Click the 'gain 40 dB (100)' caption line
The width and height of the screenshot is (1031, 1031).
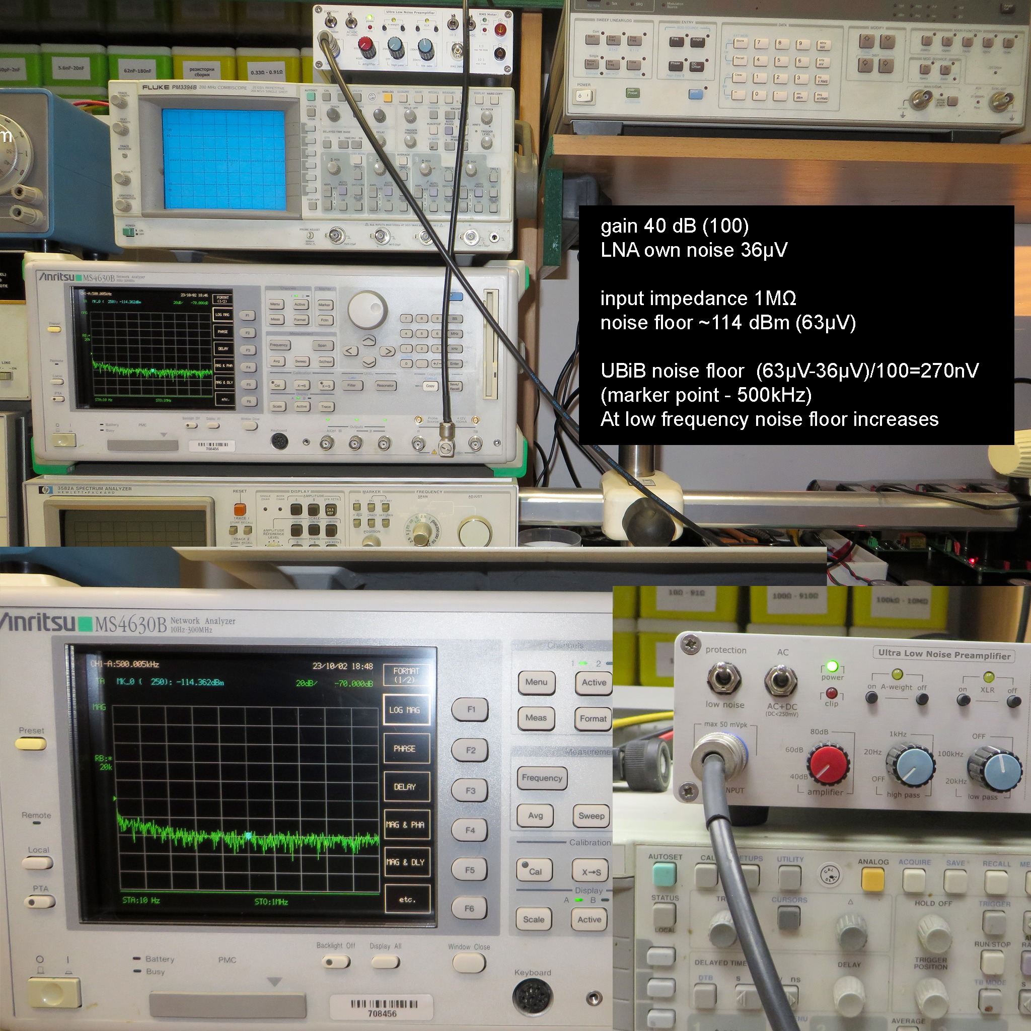point(675,226)
